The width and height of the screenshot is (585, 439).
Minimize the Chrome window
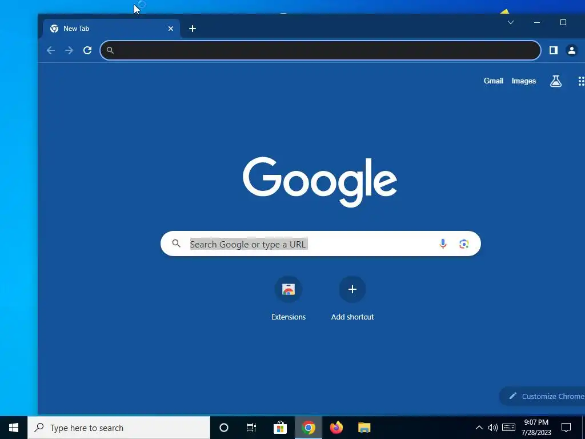tap(537, 22)
